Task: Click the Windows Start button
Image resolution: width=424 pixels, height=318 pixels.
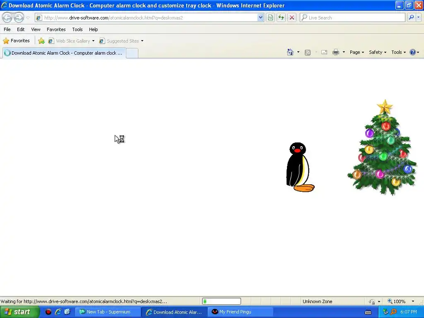Action: coord(19,312)
